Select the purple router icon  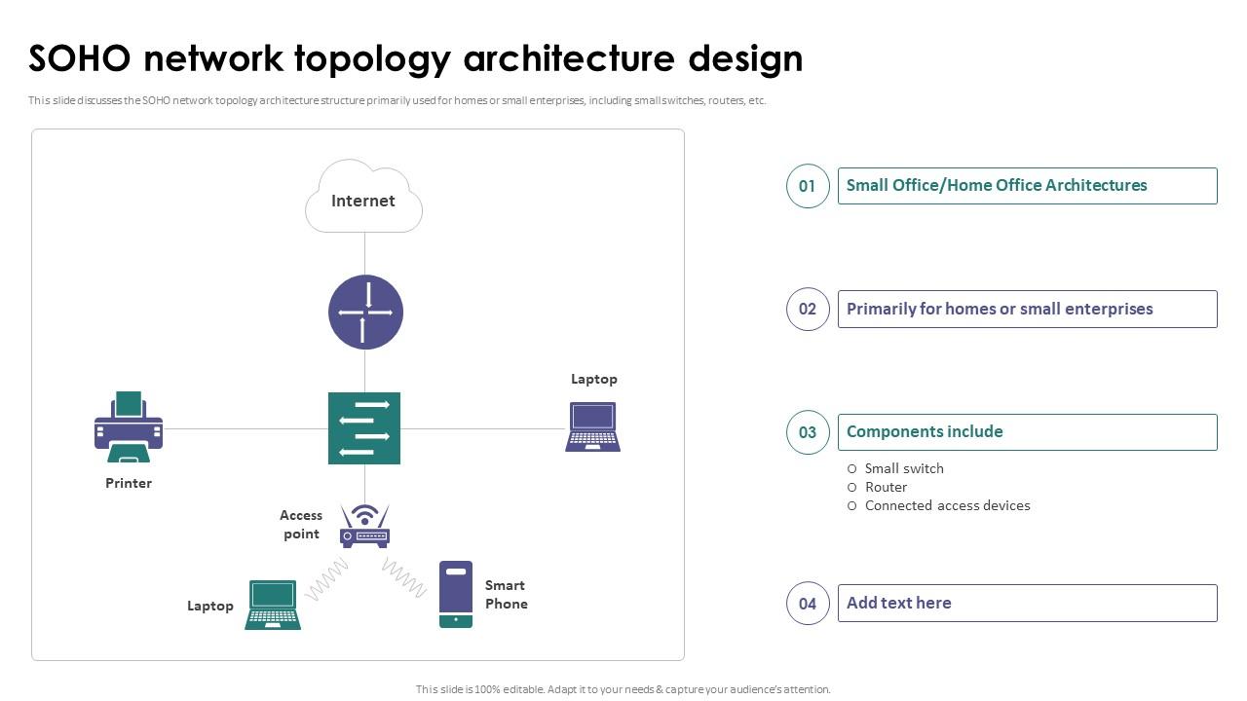click(x=365, y=312)
